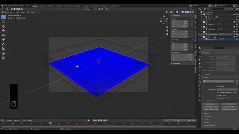This screenshot has width=239, height=134.
Task: Open the Window menu
Action: tap(21, 6)
